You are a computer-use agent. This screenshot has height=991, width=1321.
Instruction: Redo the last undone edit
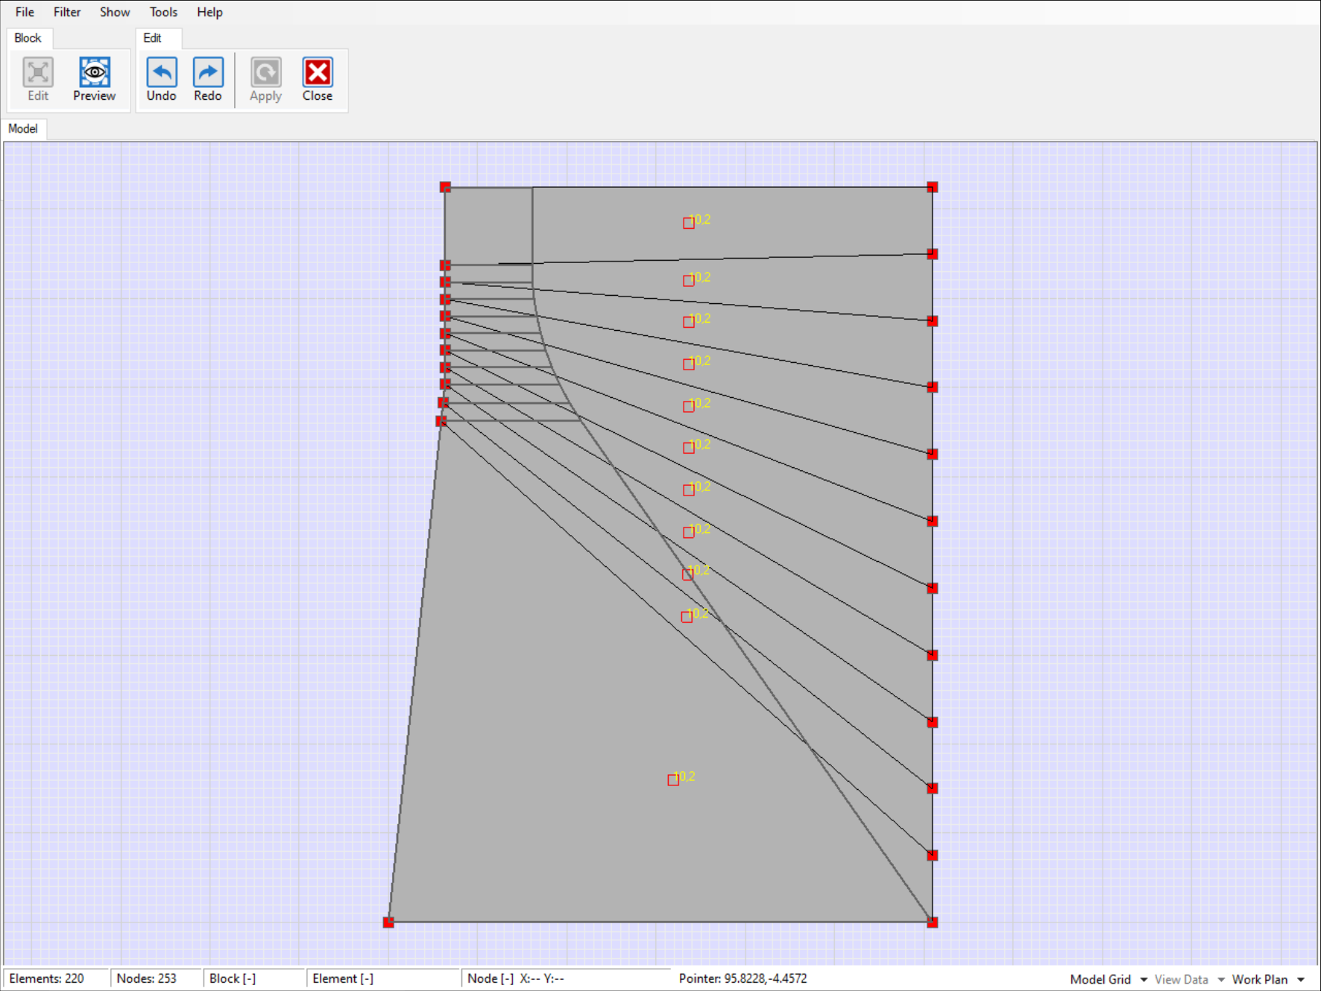click(208, 79)
